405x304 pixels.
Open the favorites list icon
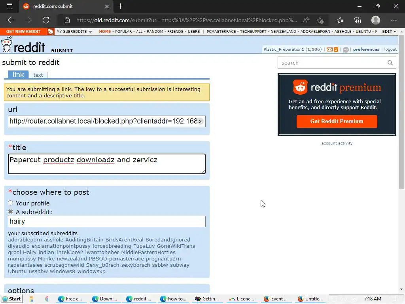(340, 20)
